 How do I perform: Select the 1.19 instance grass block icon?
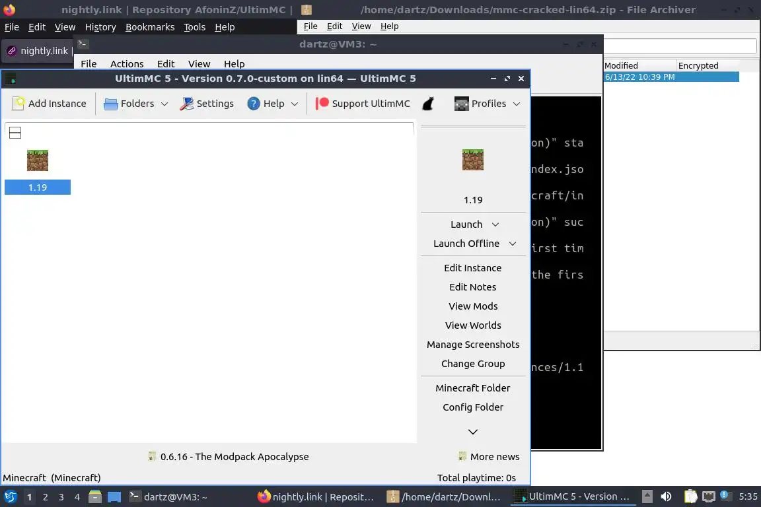[38, 160]
